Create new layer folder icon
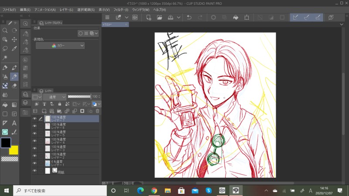The width and height of the screenshot is (349, 196). (x=59, y=111)
